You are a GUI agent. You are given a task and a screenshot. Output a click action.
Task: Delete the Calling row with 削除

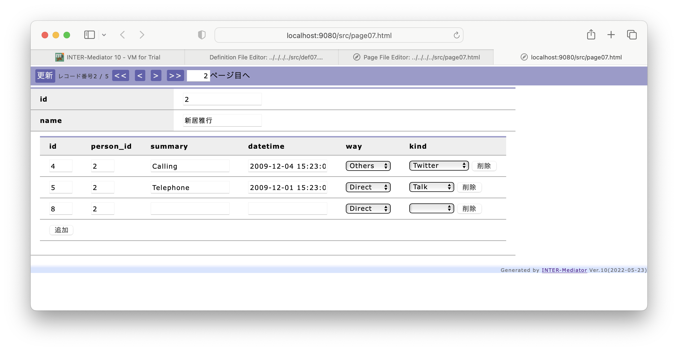484,166
